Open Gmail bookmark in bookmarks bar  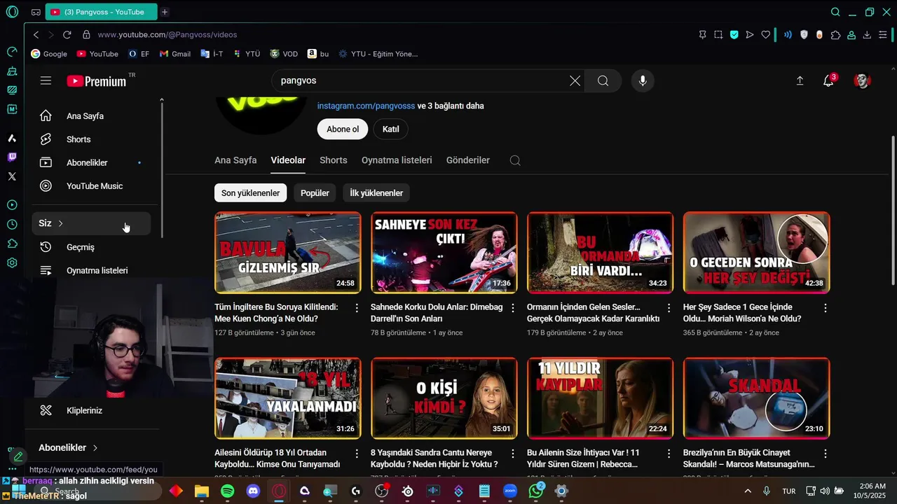point(175,54)
